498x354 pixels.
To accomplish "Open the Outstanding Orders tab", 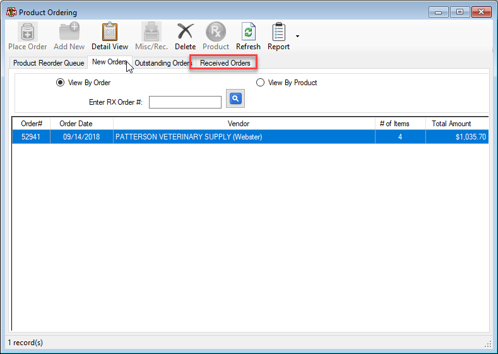I will [x=163, y=63].
